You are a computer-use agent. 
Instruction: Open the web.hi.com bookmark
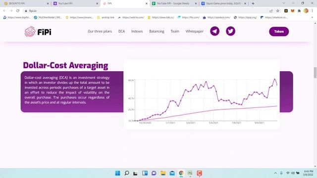[131, 18]
